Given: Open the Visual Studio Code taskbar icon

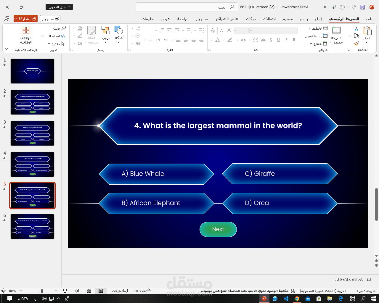Looking at the screenshot, I should pyautogui.click(x=286, y=299).
